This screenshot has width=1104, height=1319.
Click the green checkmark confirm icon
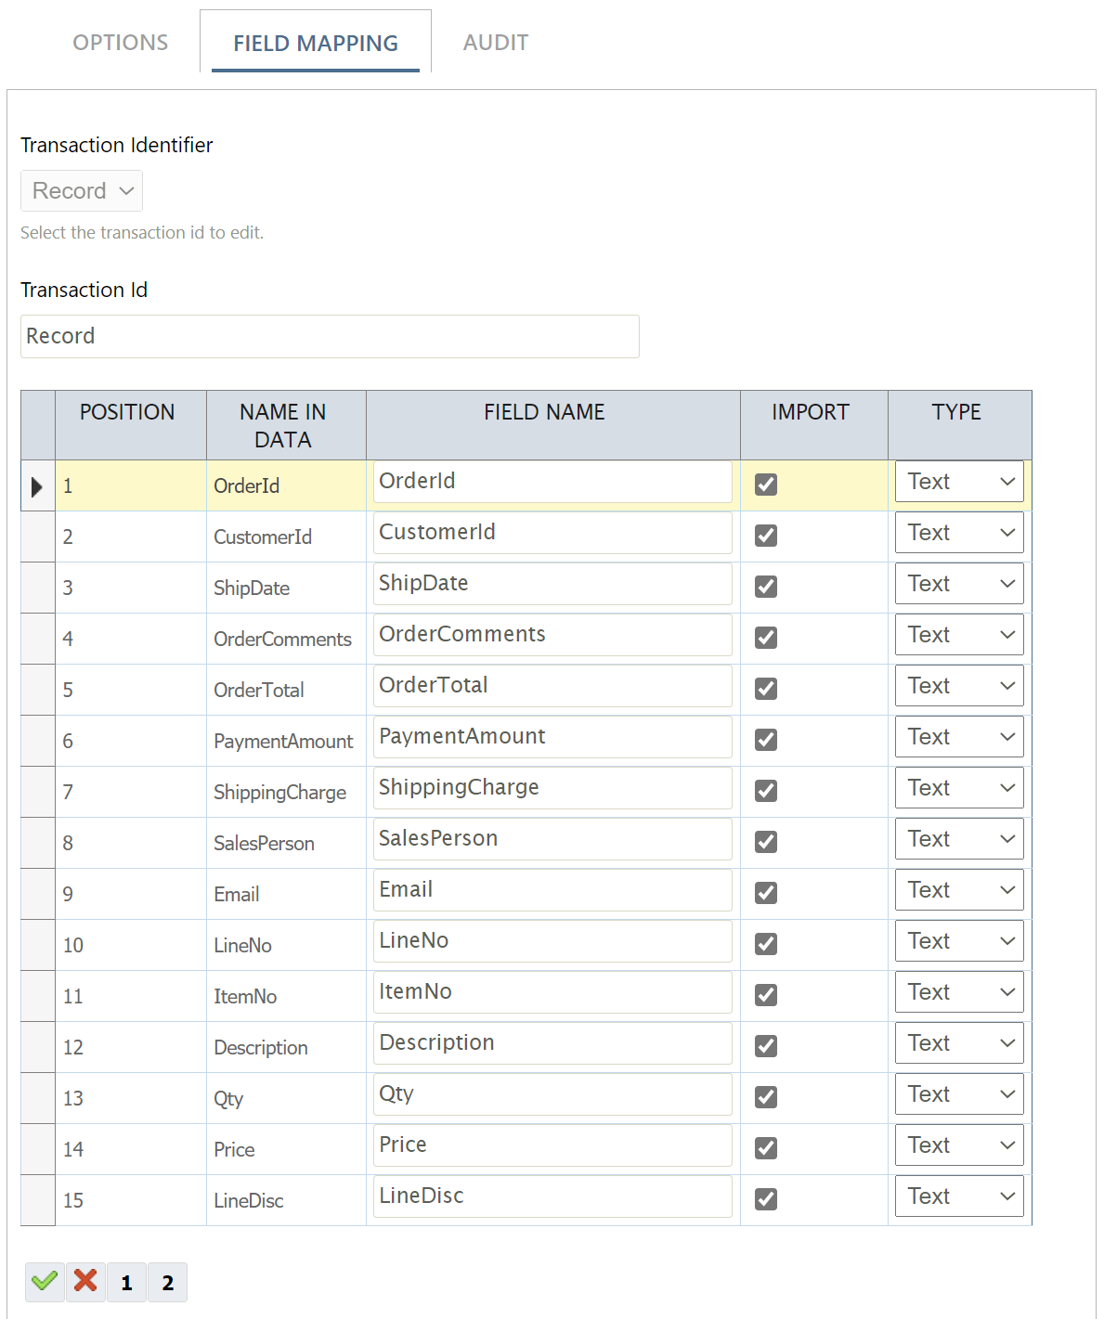pos(45,1282)
